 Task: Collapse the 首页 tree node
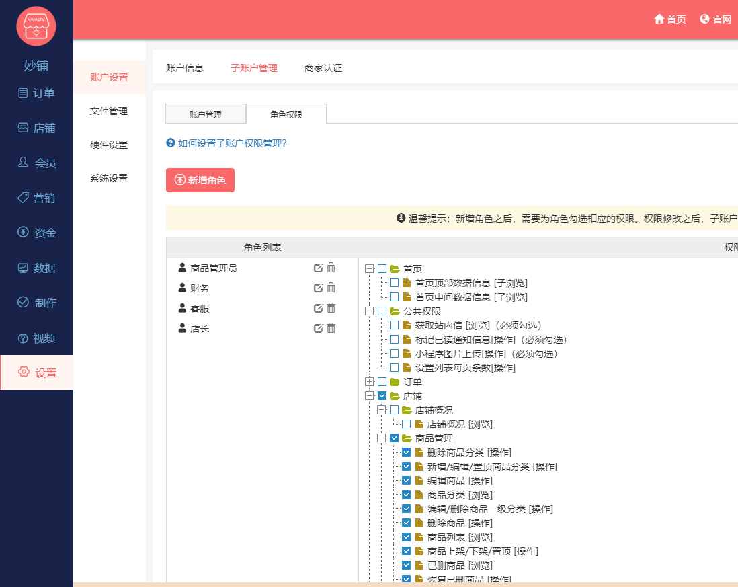tap(370, 269)
